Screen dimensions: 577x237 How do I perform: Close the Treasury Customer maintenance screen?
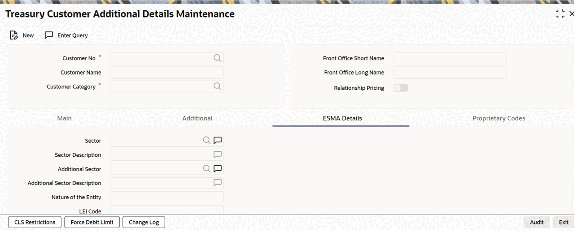tap(572, 14)
